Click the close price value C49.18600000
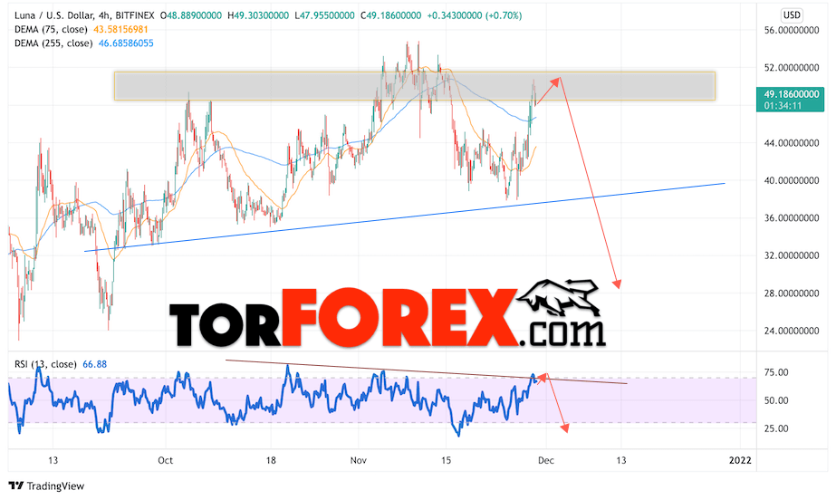The width and height of the screenshot is (836, 500). coord(390,15)
